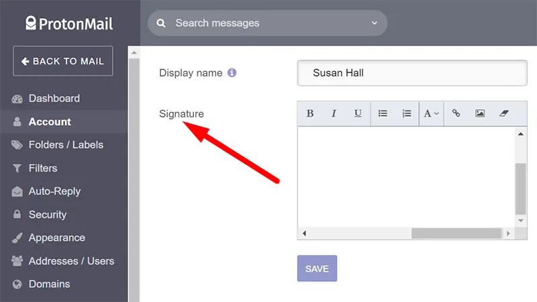Click inside the signature text area
This screenshot has width=537, height=302.
coord(406,177)
